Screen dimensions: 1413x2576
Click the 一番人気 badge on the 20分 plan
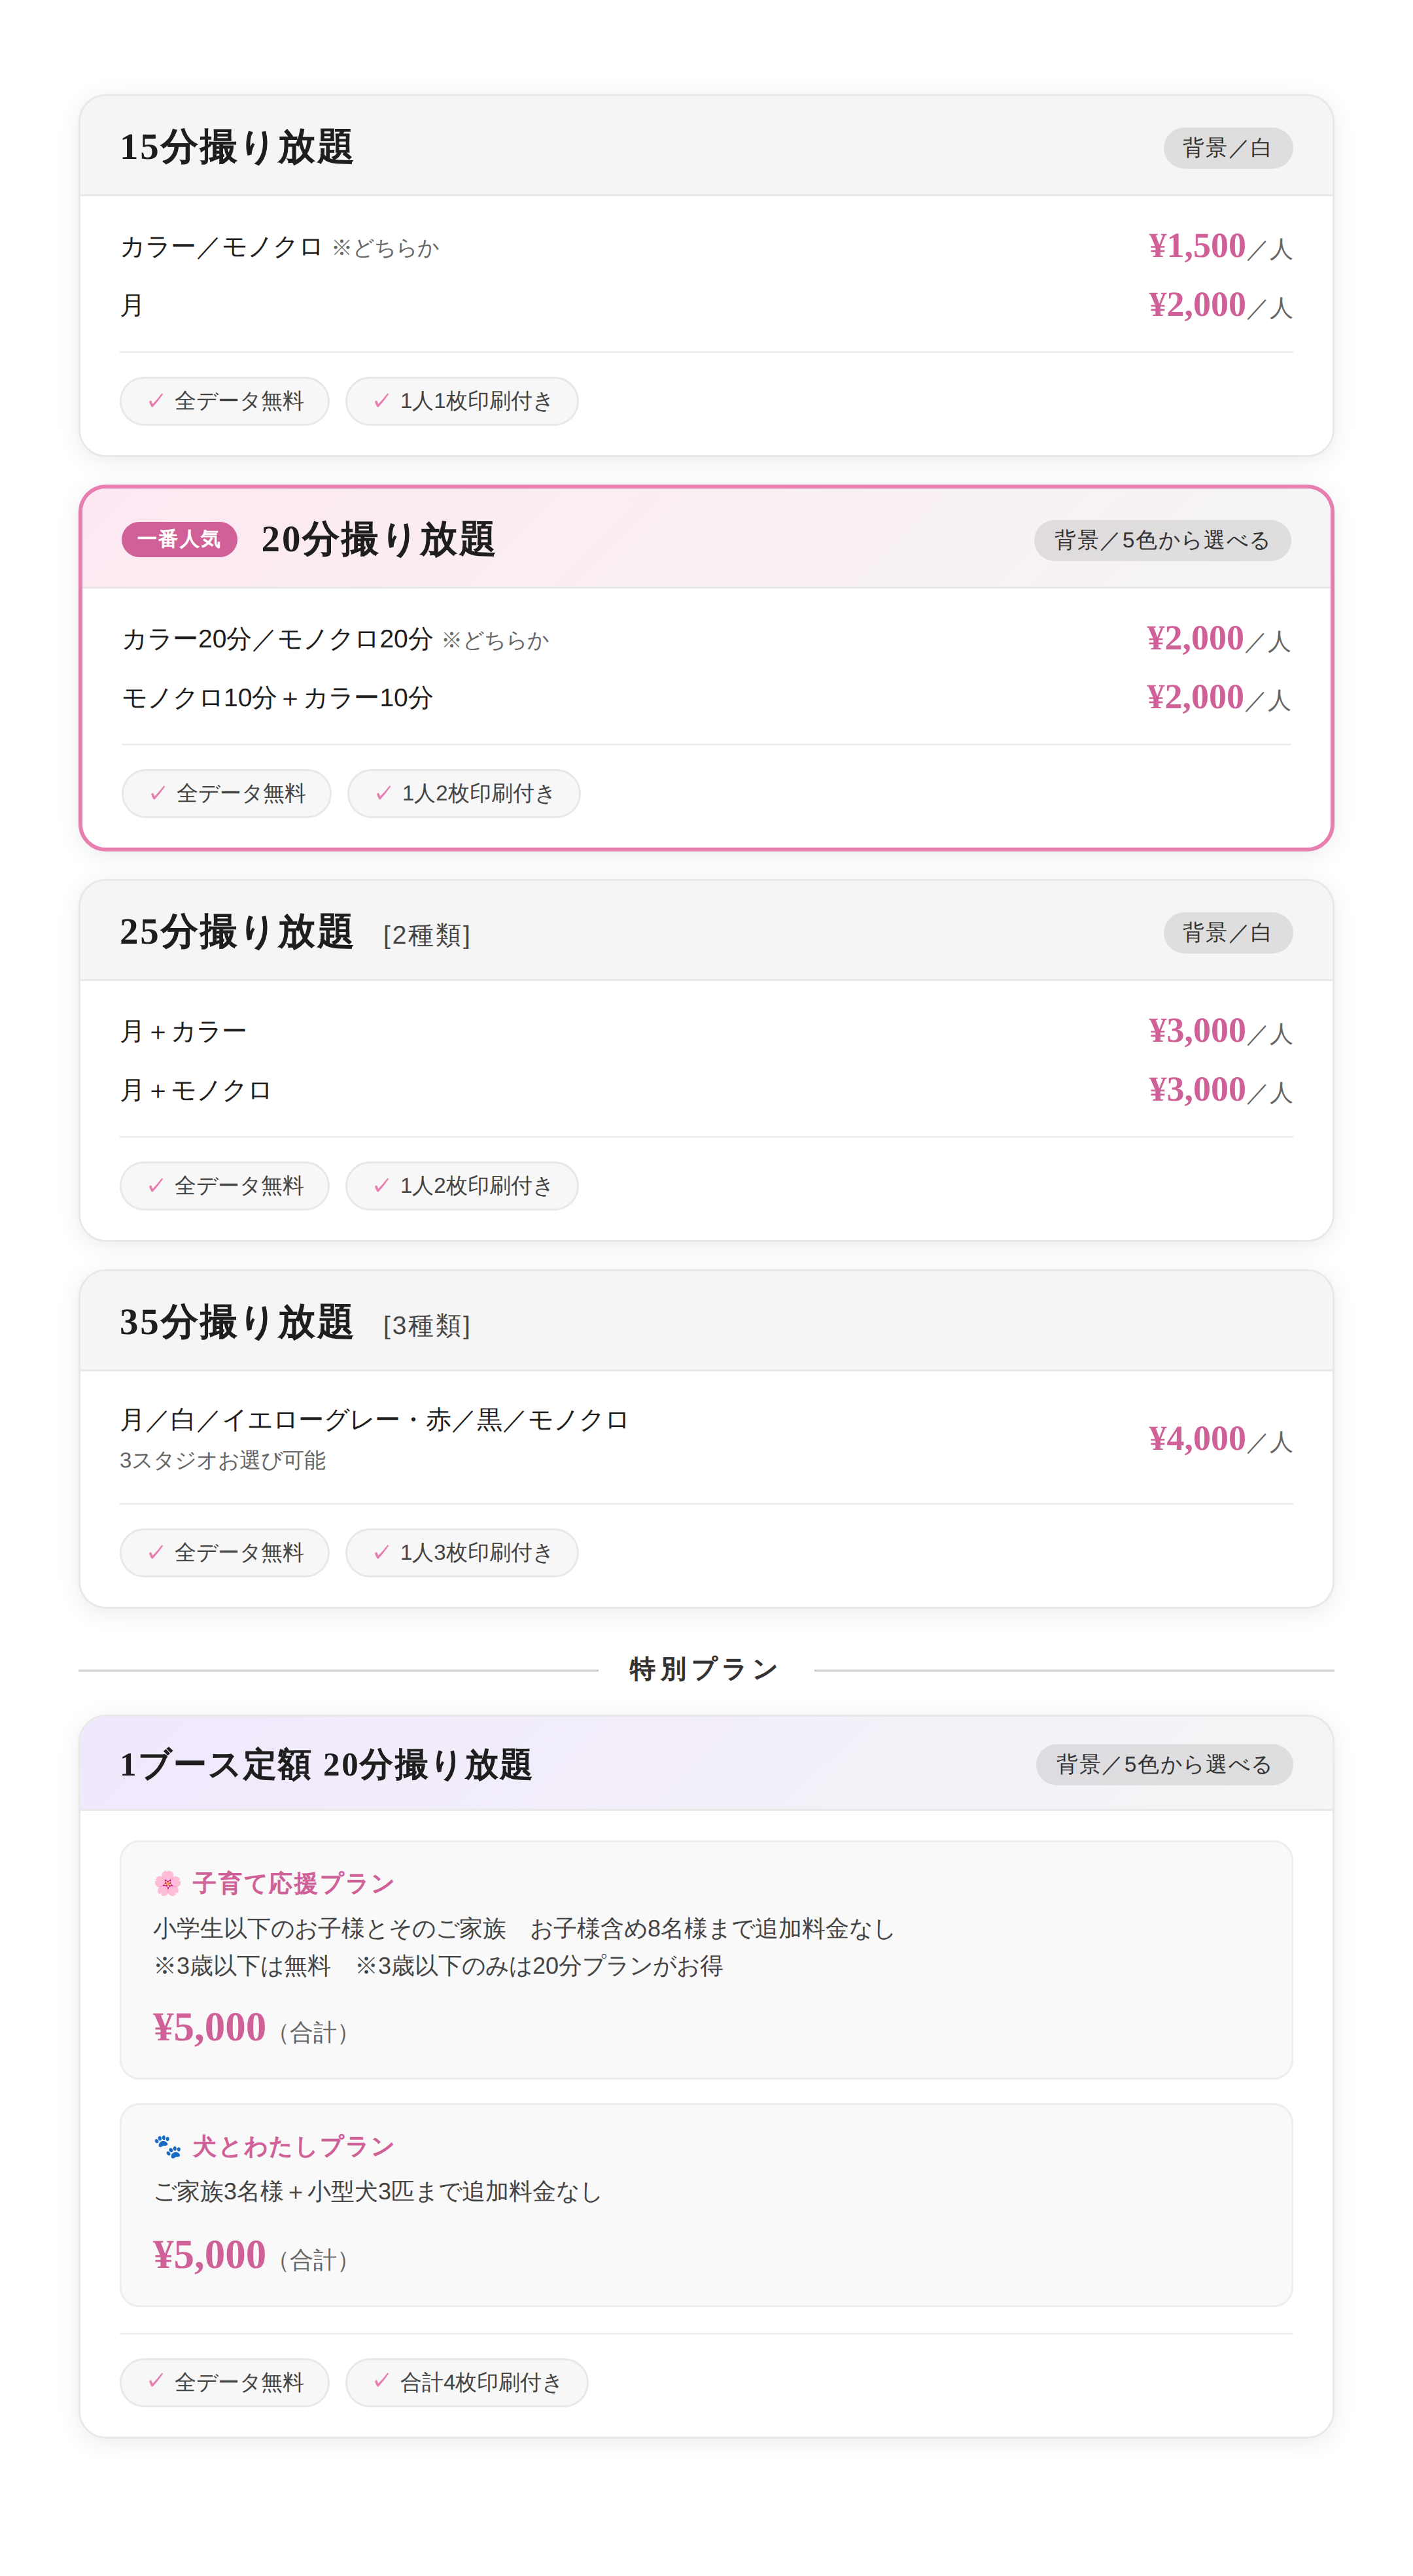[x=179, y=539]
